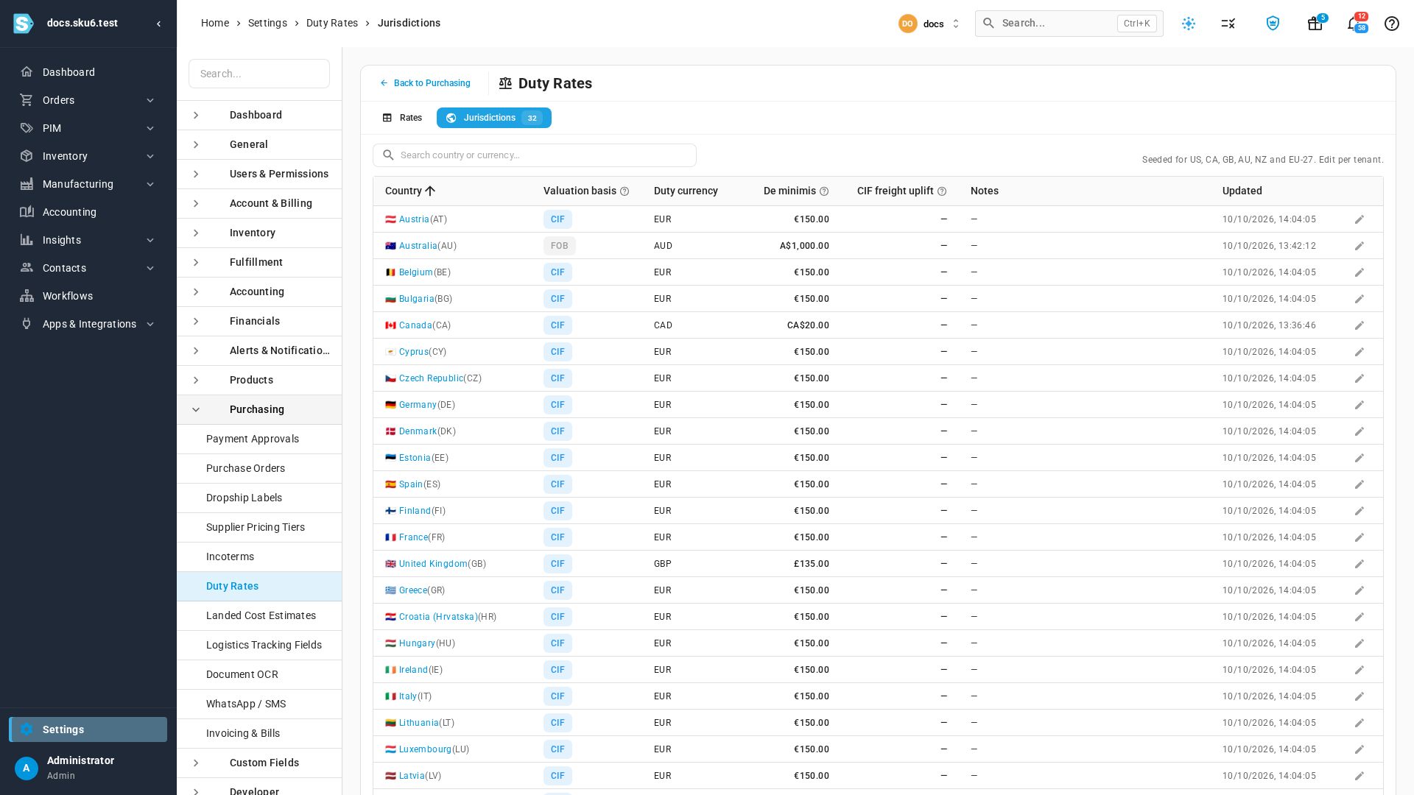Collapse the left sidebar with the chevron
Image resolution: width=1414 pixels, height=795 pixels.
[158, 24]
